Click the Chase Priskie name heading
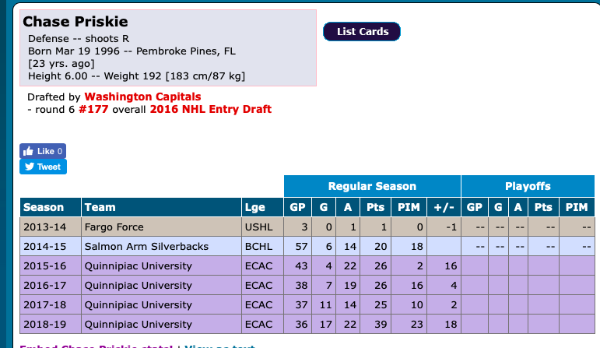Screen dimensions: 600x348 [x=75, y=21]
